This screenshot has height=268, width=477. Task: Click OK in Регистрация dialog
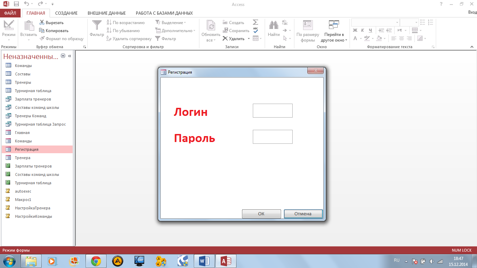click(261, 214)
